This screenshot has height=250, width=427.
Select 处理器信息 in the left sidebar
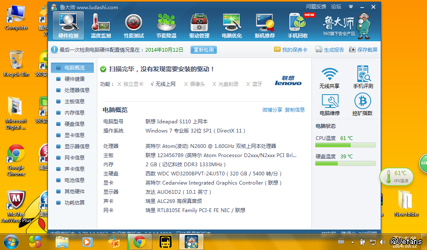(77, 90)
